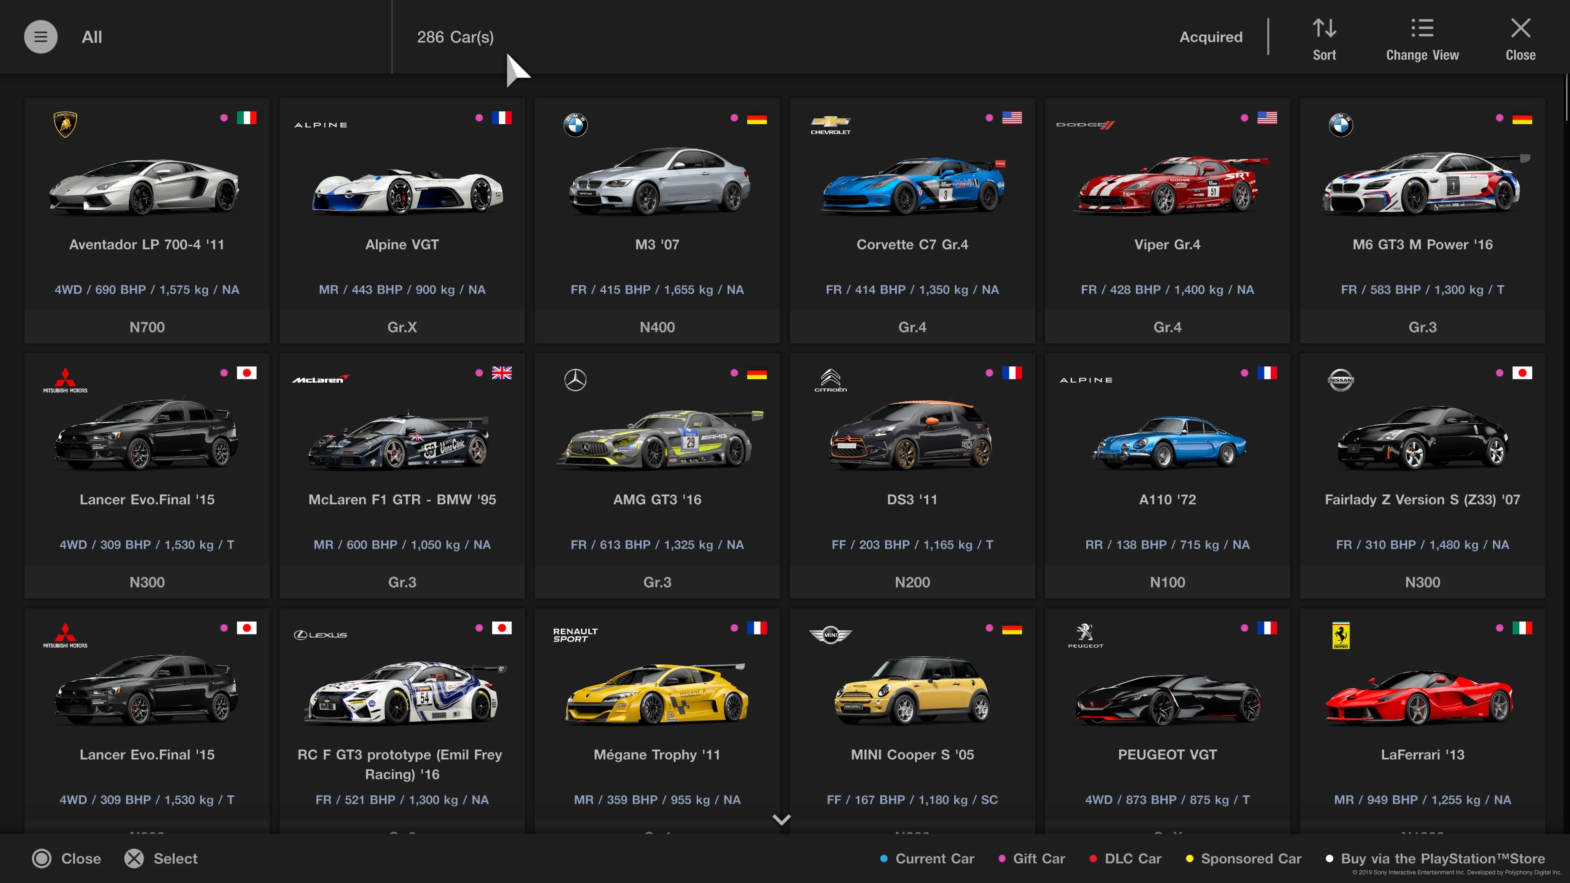This screenshot has height=883, width=1570.
Task: Expand list with the down chevron arrow
Action: click(781, 820)
